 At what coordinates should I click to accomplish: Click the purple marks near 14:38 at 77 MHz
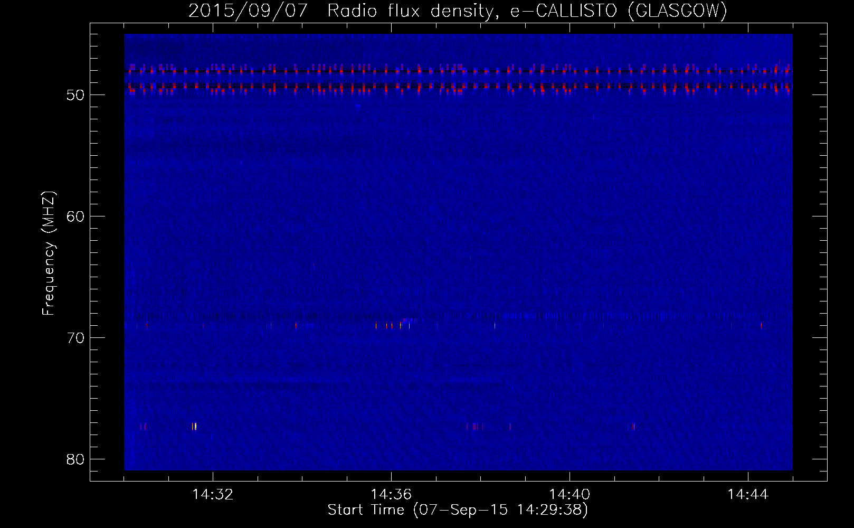[475, 426]
